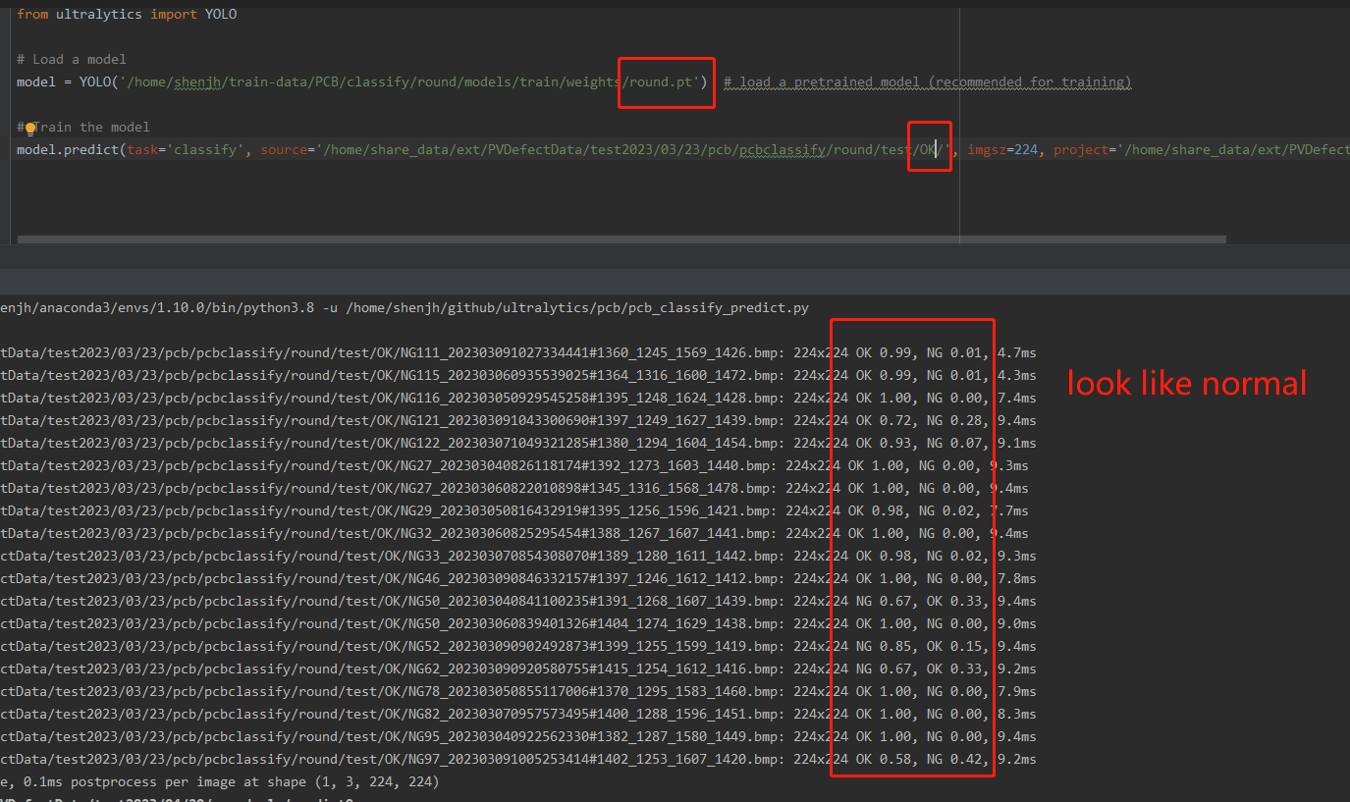Click the NG50 line showing NG 0.67

(x=393, y=601)
